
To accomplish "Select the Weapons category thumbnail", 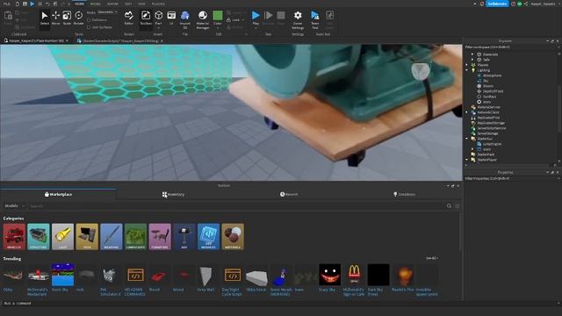I will 112,236.
